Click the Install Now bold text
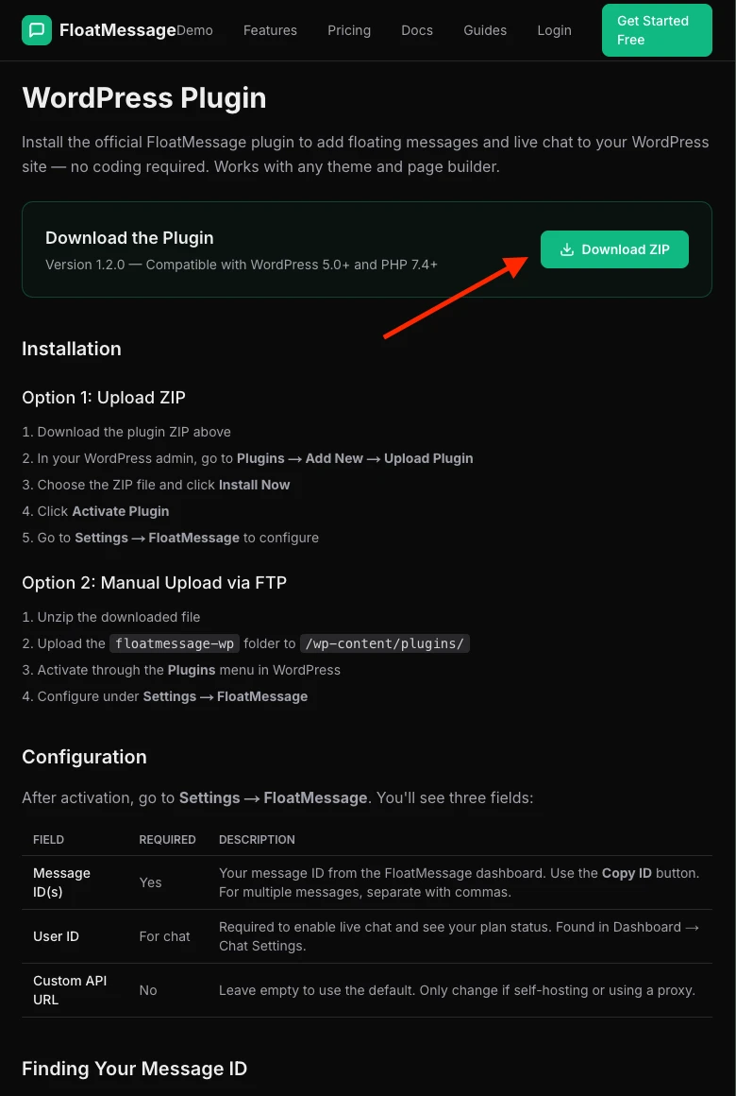 click(x=254, y=485)
